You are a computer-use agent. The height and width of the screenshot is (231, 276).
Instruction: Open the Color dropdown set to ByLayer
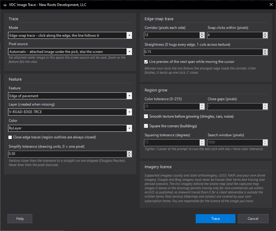point(129,128)
